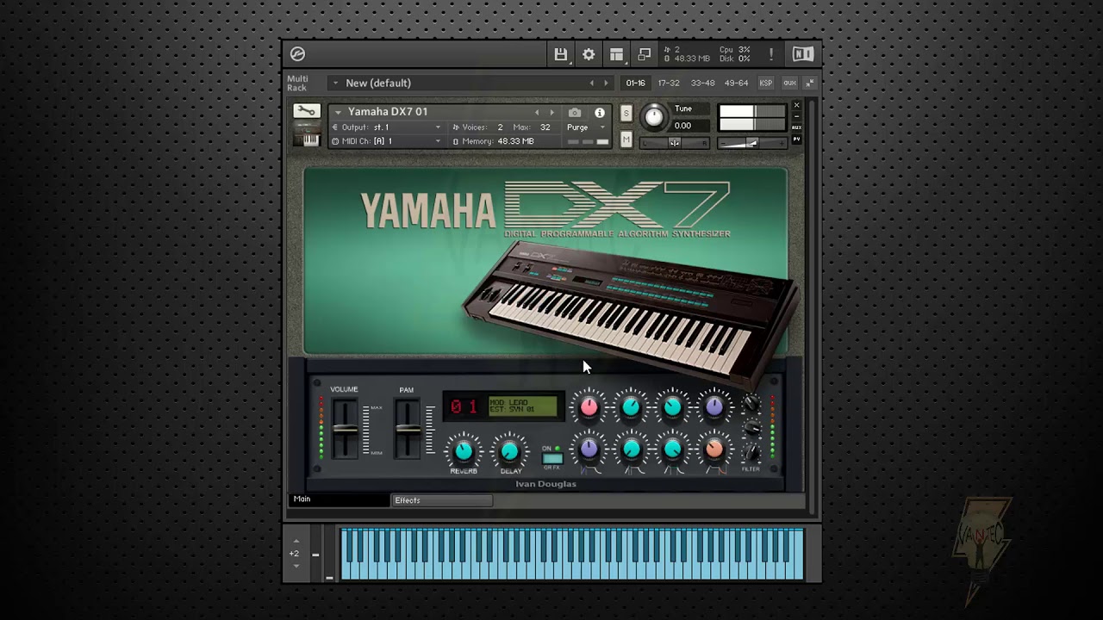Open instrument edit mode wrench icon

pyautogui.click(x=307, y=111)
